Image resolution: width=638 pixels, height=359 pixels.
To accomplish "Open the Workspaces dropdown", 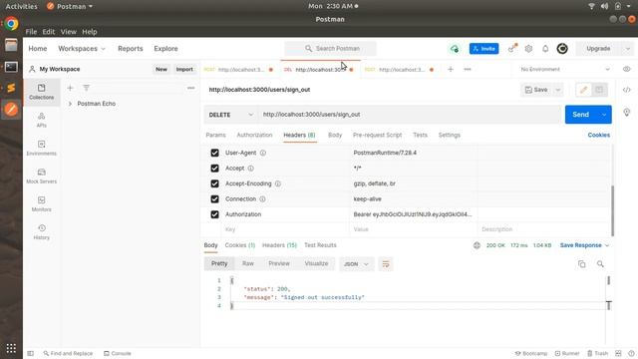I will (82, 49).
